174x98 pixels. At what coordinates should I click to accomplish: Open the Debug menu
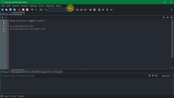[33, 6]
